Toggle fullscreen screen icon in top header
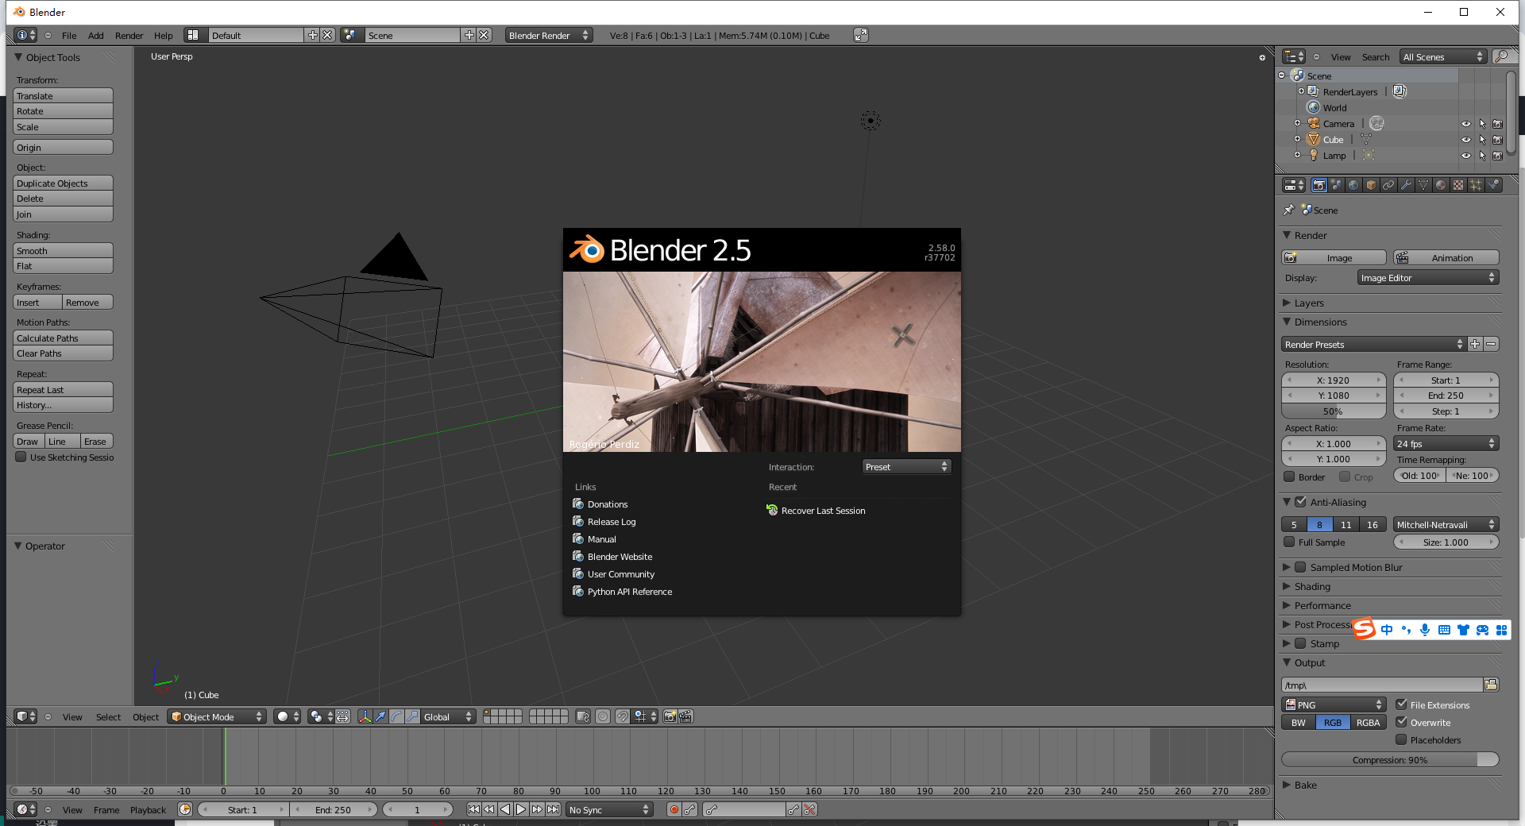This screenshot has width=1525, height=826. pyautogui.click(x=861, y=35)
